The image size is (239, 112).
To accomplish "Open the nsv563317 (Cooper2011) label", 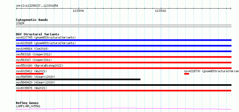I will click(34, 60).
